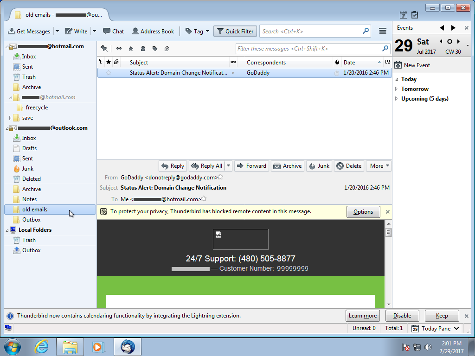Screen dimensions: 475x356
Task: Click the Keep button for Lightning
Action: tap(442, 316)
